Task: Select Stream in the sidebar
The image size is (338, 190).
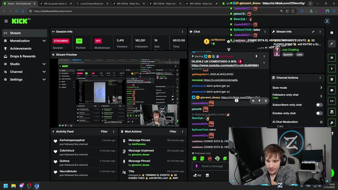Action: [x=25, y=33]
